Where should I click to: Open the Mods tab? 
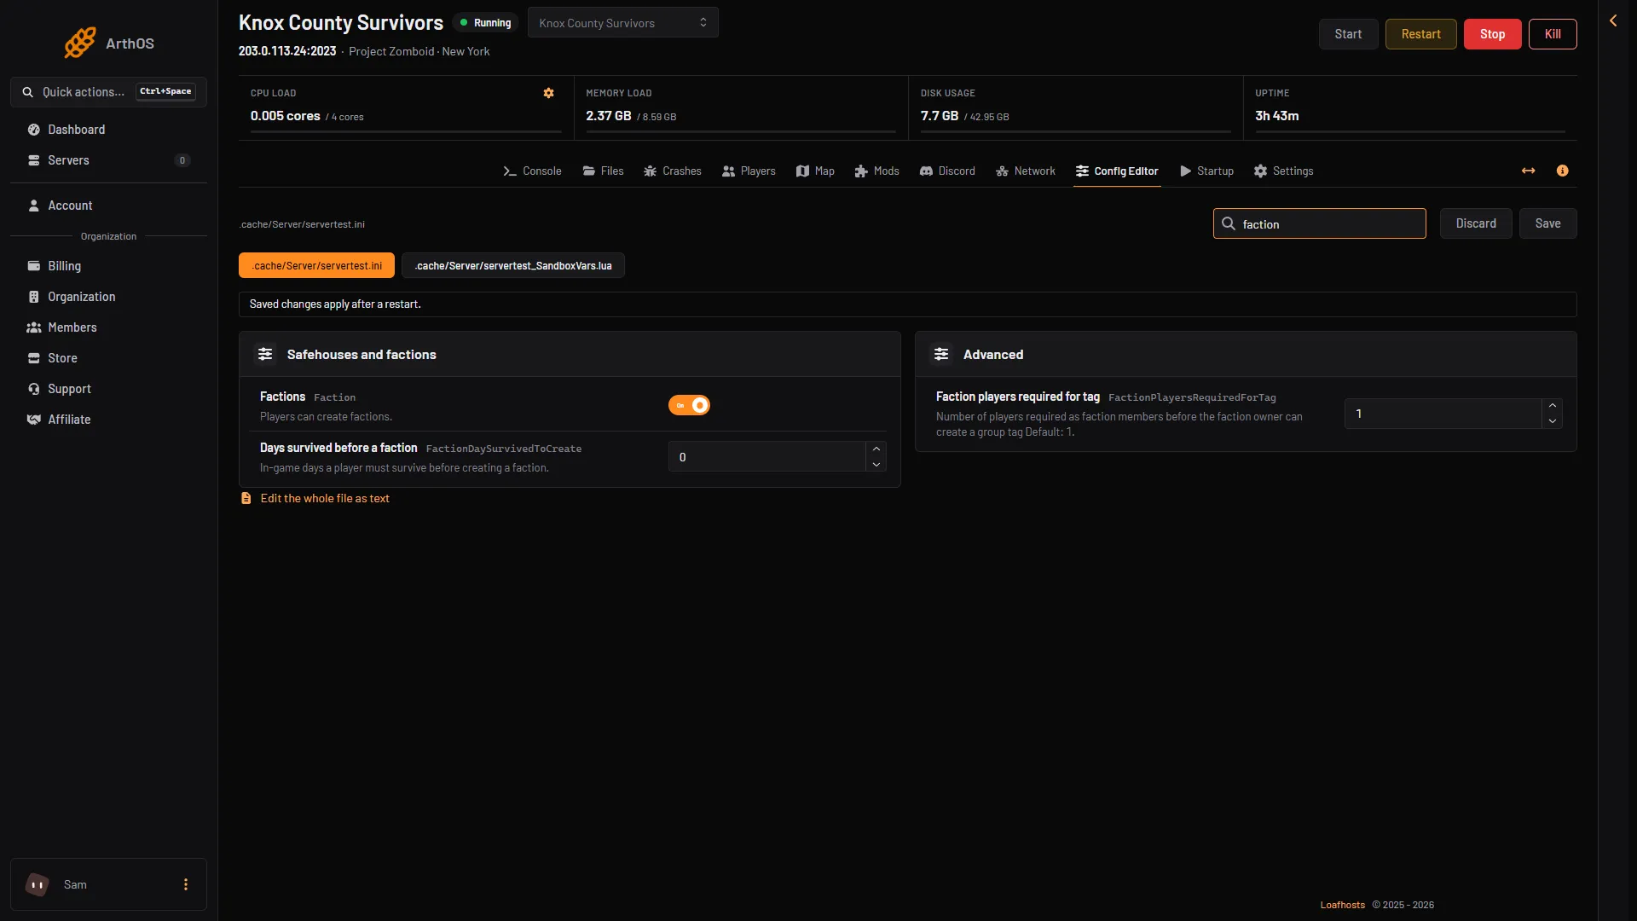(x=876, y=171)
